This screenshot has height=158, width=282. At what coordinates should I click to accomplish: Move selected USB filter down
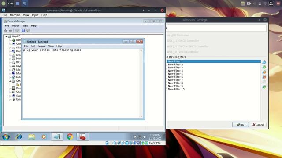[264, 87]
